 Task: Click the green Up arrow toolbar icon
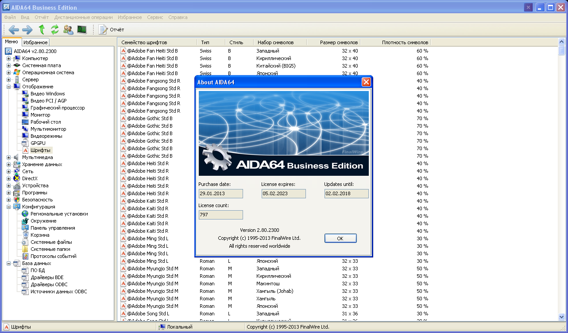pos(42,30)
